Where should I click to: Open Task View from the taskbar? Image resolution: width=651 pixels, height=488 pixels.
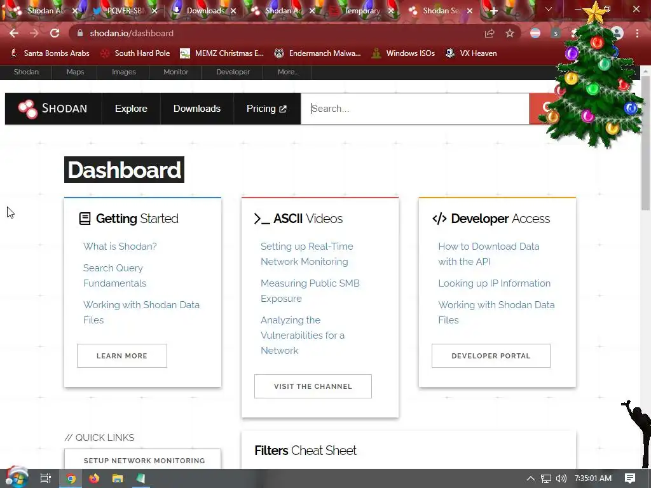coord(46,478)
